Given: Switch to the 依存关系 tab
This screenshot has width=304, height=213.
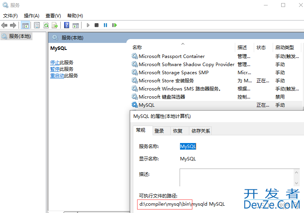Looking at the screenshot, I should (x=200, y=131).
